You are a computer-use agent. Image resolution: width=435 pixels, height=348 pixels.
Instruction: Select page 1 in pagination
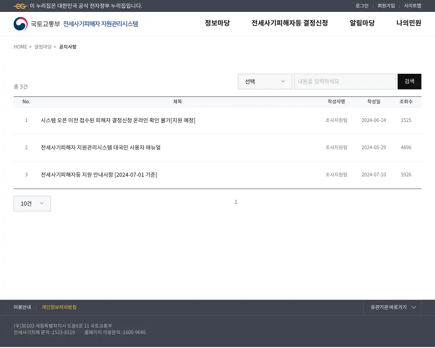click(236, 202)
